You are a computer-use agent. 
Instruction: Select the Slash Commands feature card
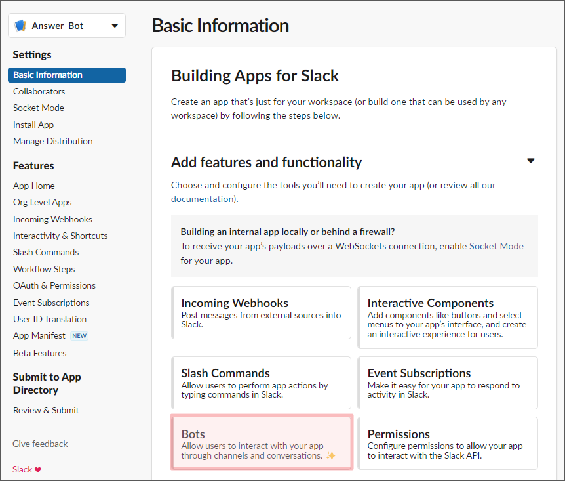click(262, 383)
